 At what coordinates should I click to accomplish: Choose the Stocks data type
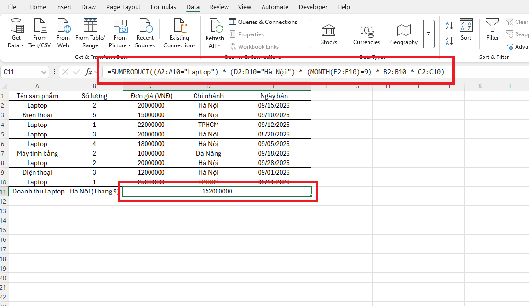(x=329, y=34)
